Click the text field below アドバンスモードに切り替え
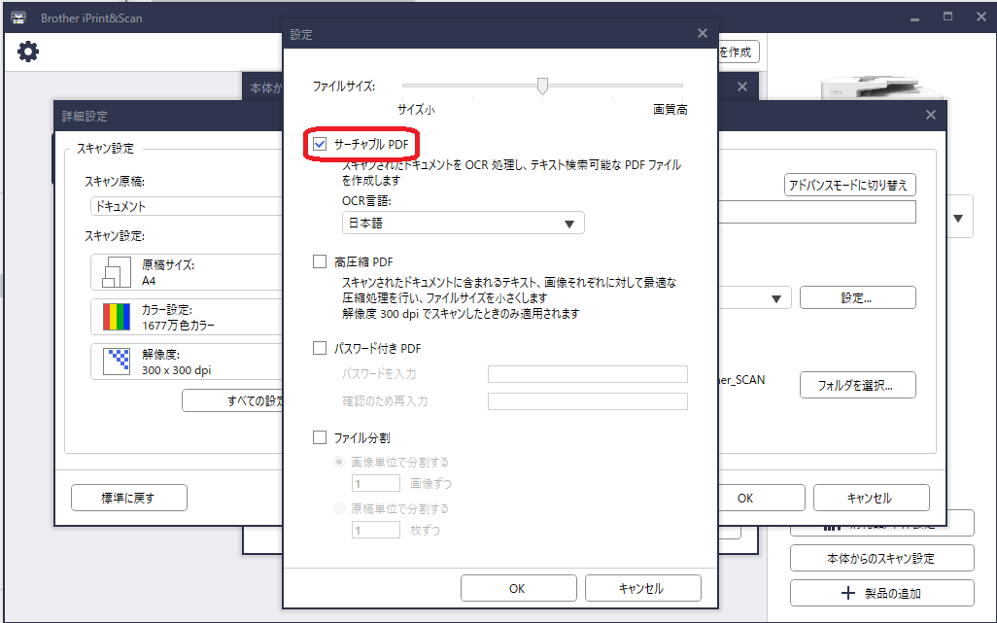 [817, 212]
